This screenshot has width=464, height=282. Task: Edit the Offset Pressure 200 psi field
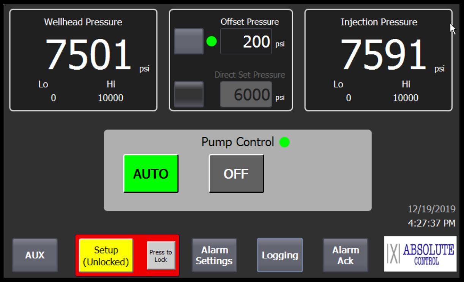pyautogui.click(x=246, y=41)
